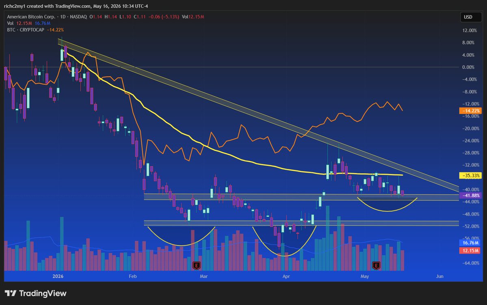Click the blue 16.76M volume label
487x305 pixels.
coord(470,243)
